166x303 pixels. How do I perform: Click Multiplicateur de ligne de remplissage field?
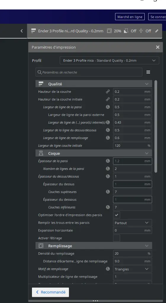(133, 277)
